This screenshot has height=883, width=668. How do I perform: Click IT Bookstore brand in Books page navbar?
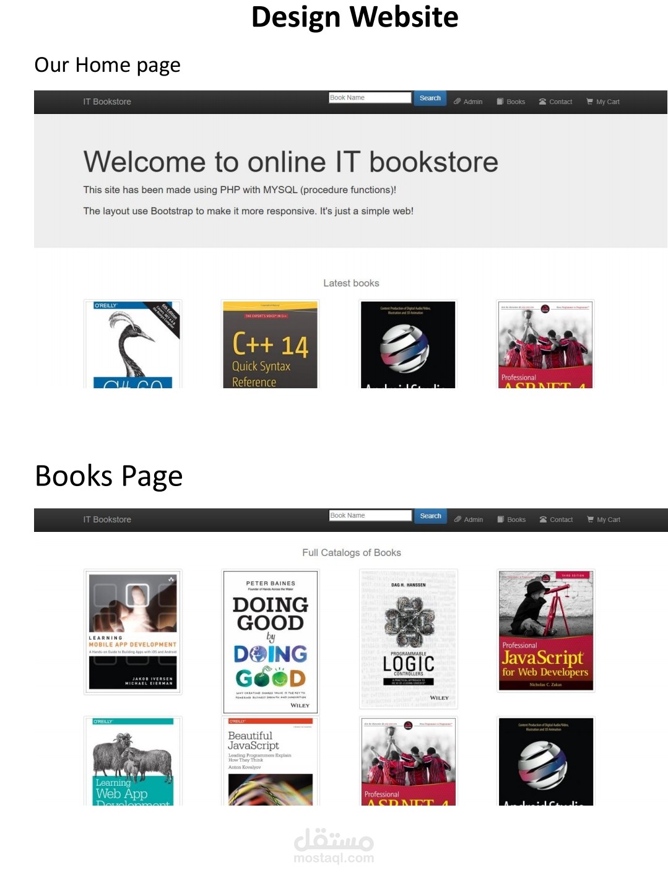[x=107, y=520]
